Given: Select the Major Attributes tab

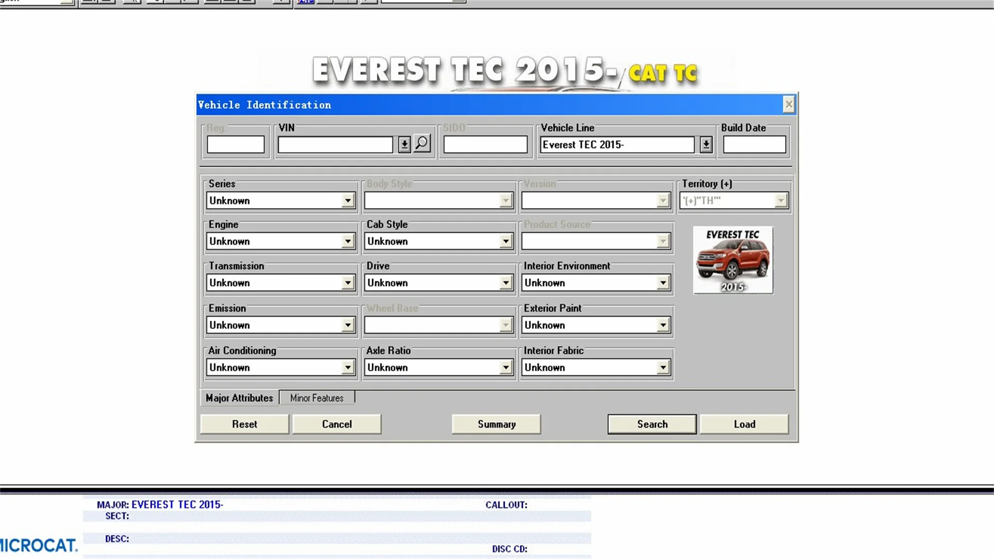Looking at the screenshot, I should click(239, 398).
